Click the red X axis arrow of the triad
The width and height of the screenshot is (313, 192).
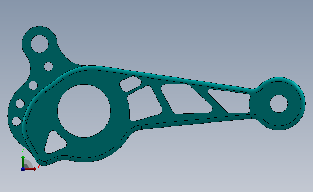click(31, 169)
